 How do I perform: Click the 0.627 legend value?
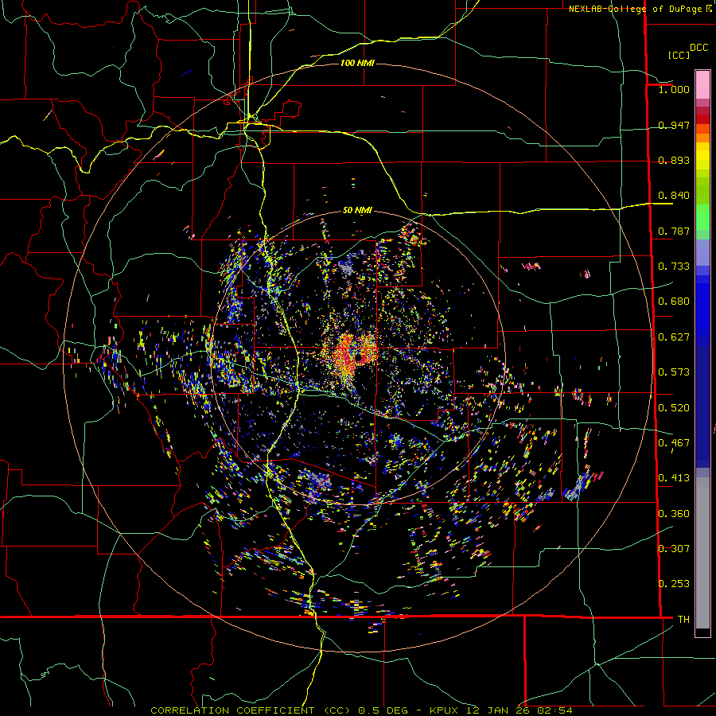674,337
